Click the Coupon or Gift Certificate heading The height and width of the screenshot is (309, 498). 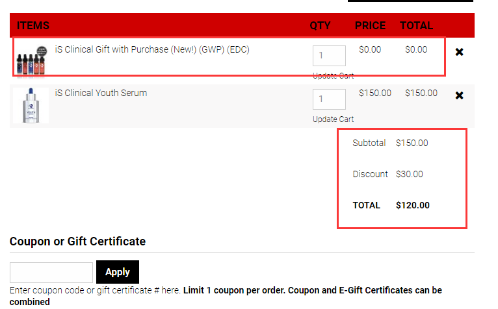(x=77, y=241)
